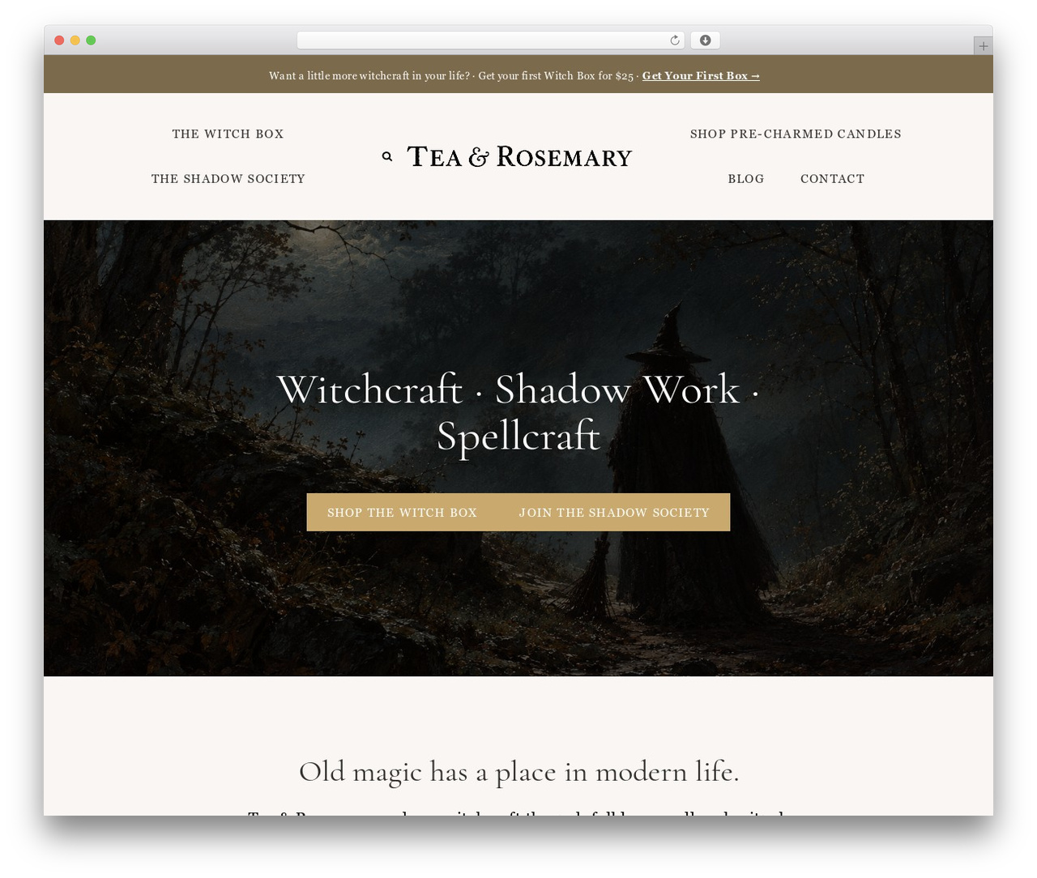
Task: Click Join The Shadow Society button
Action: [614, 512]
